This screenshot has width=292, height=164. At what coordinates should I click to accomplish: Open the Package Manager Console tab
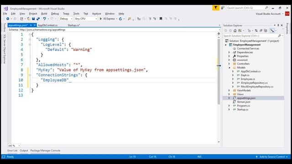coord(45,151)
